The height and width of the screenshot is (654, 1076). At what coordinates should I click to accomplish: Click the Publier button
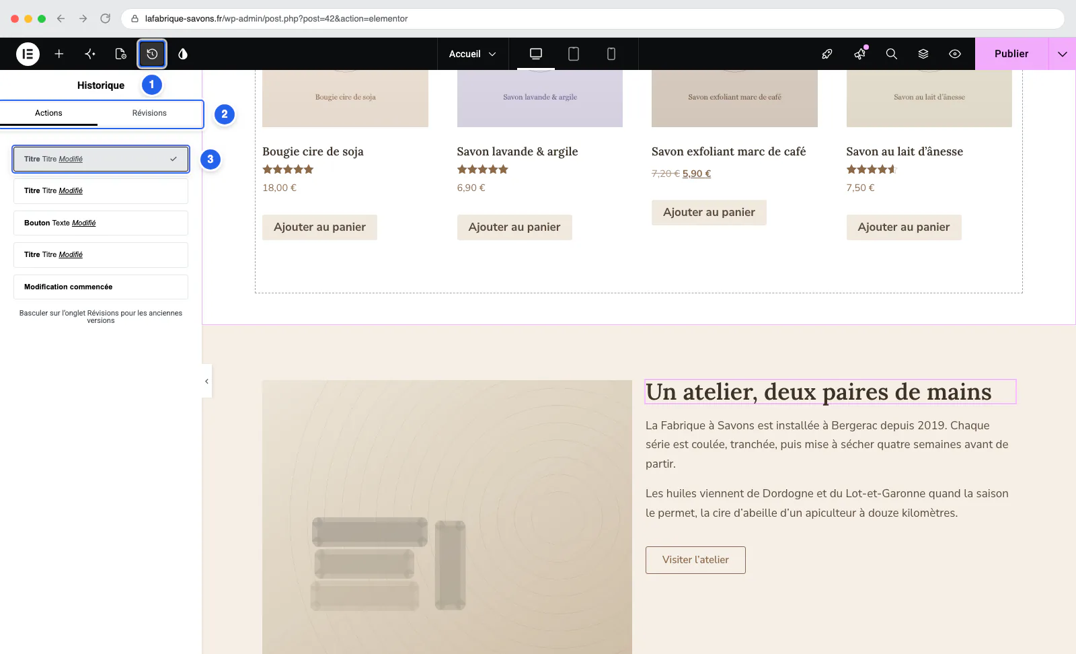pos(1011,54)
